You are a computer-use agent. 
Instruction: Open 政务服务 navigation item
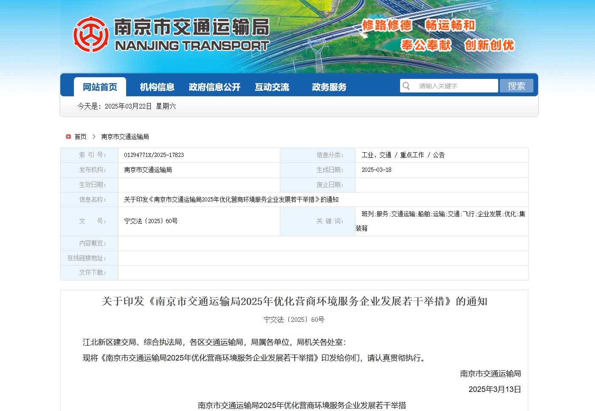(x=329, y=87)
